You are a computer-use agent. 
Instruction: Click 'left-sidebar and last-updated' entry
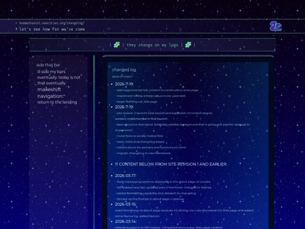[x=163, y=188]
